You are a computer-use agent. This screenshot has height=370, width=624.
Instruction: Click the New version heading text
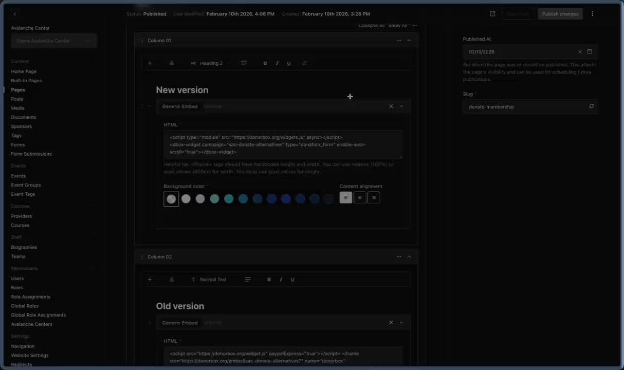182,90
